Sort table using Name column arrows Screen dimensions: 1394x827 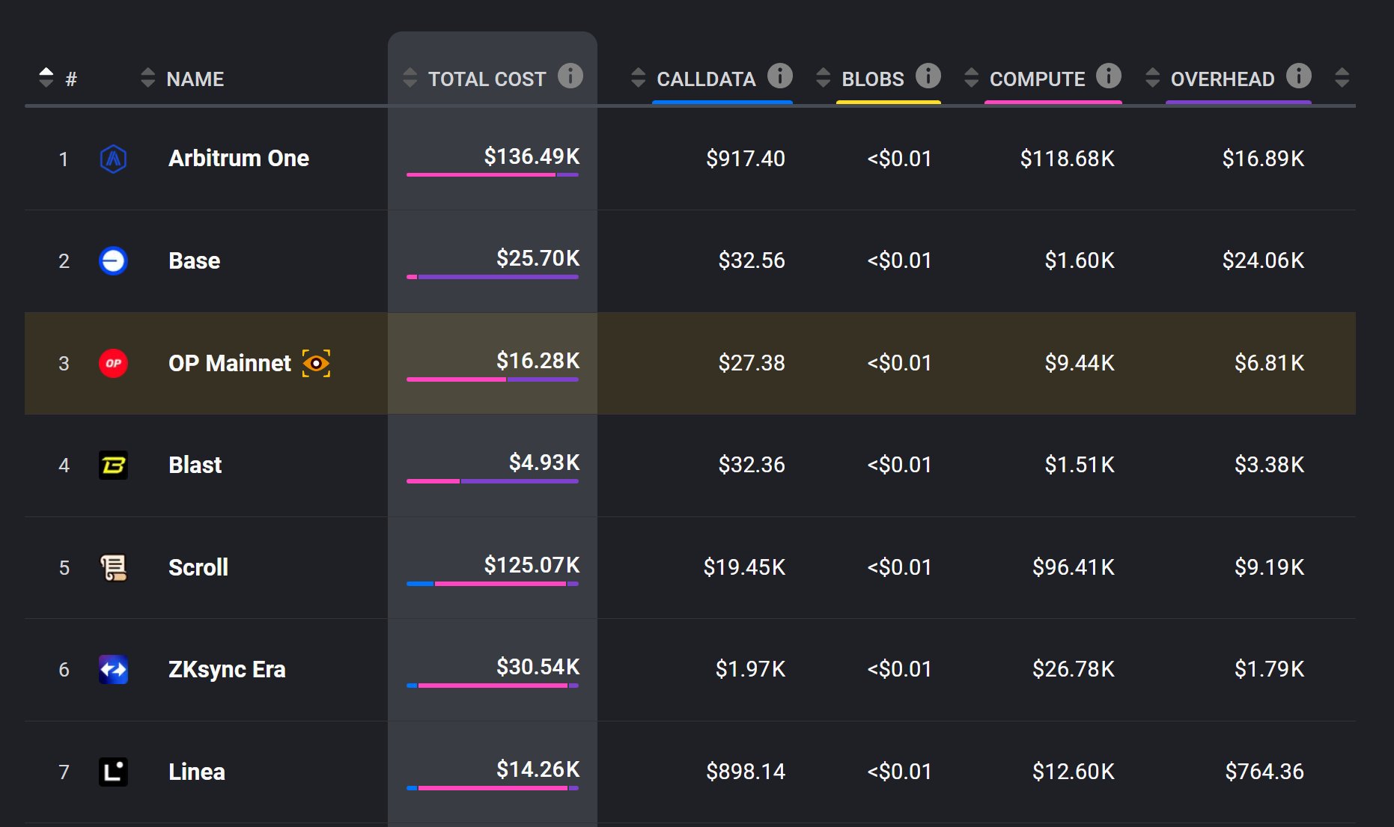pyautogui.click(x=148, y=77)
